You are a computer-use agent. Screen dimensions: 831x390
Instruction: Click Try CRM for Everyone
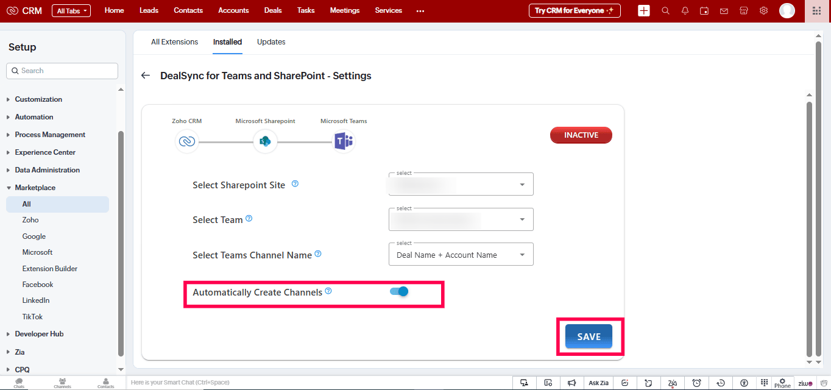575,10
